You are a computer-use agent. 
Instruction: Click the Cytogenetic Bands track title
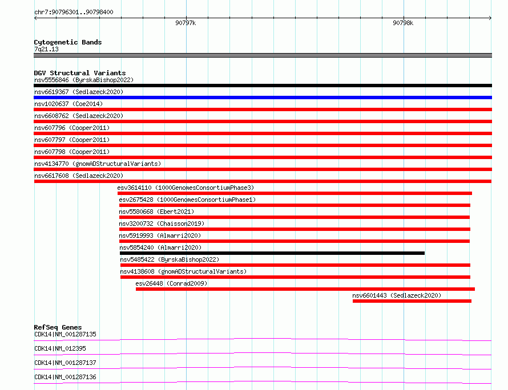[x=68, y=42]
